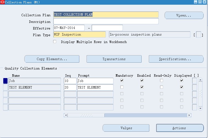Enable Display Multiple Rows in Workbench

click(55, 42)
